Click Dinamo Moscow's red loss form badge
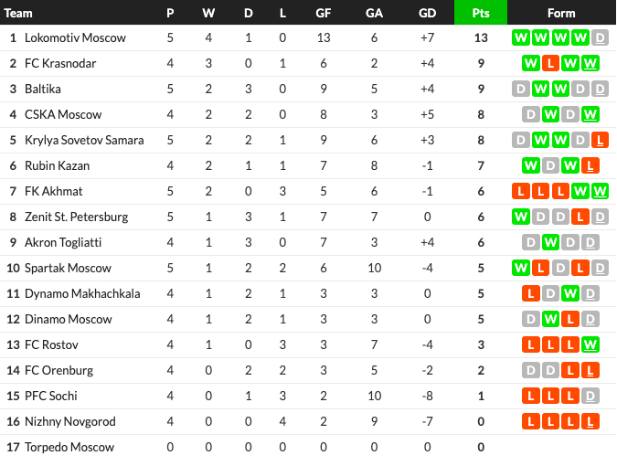617x466 pixels. (570, 319)
